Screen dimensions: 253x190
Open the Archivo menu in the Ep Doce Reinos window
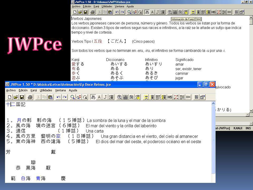11,90
